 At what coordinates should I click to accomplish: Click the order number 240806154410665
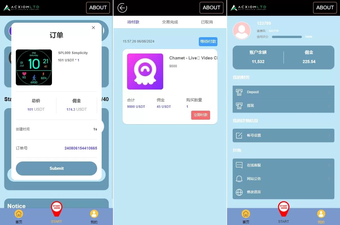[81, 148]
